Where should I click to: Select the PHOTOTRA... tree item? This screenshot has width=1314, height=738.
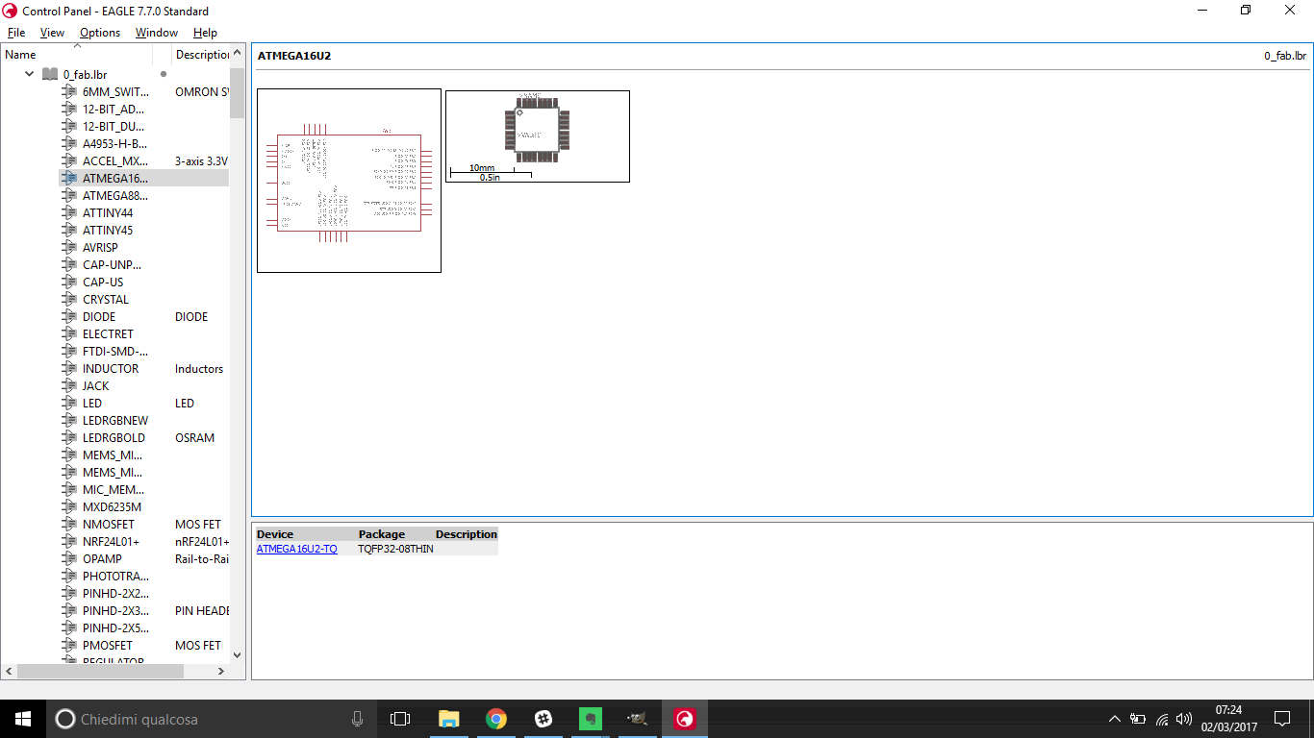115,576
